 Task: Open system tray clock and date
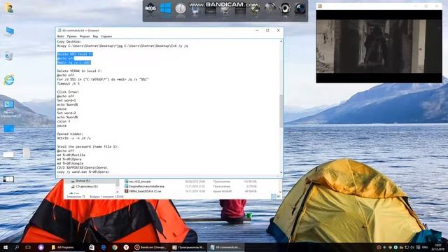(438, 247)
